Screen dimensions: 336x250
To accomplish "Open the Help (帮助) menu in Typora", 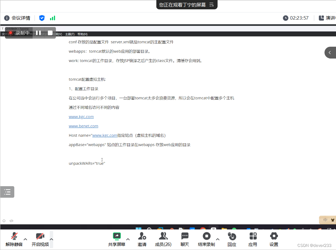I will pos(82,34).
